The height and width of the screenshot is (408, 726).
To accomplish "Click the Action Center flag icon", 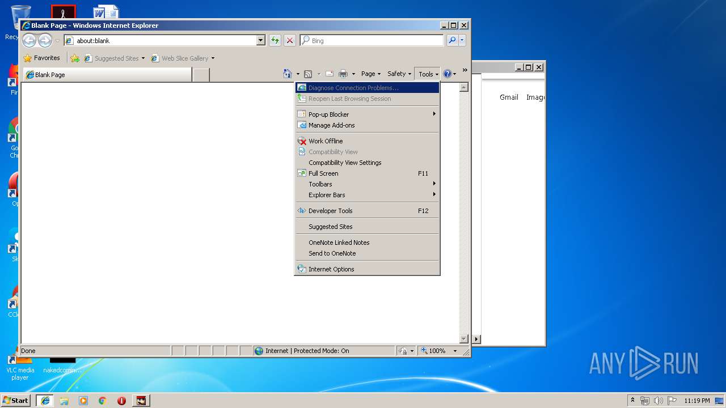I will click(x=672, y=401).
